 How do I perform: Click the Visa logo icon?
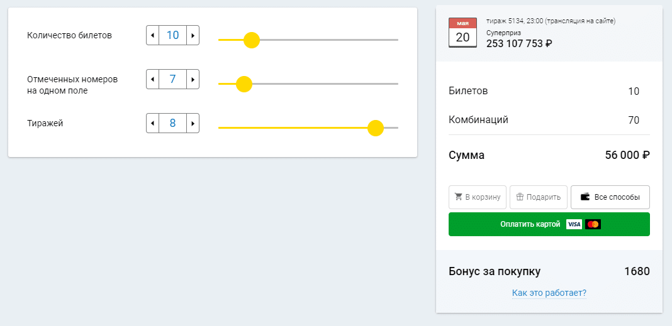574,224
